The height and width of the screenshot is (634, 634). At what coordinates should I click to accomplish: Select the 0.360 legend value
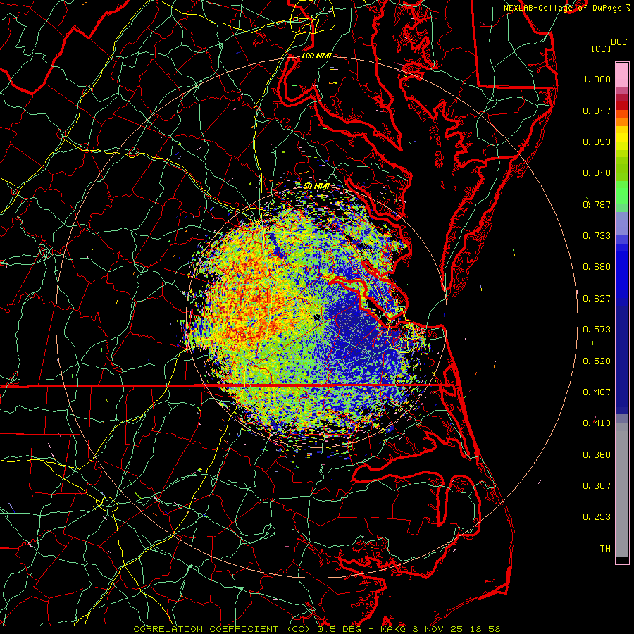pos(597,455)
